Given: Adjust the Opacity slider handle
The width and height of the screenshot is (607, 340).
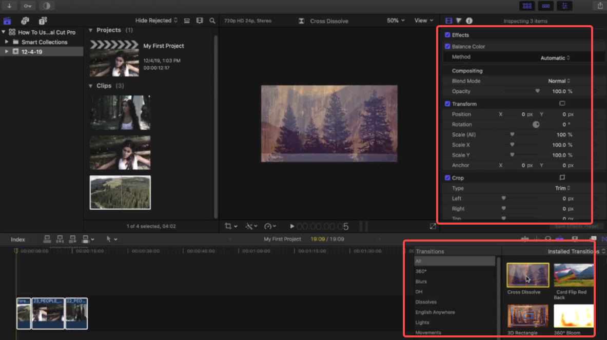Looking at the screenshot, I should point(537,91).
